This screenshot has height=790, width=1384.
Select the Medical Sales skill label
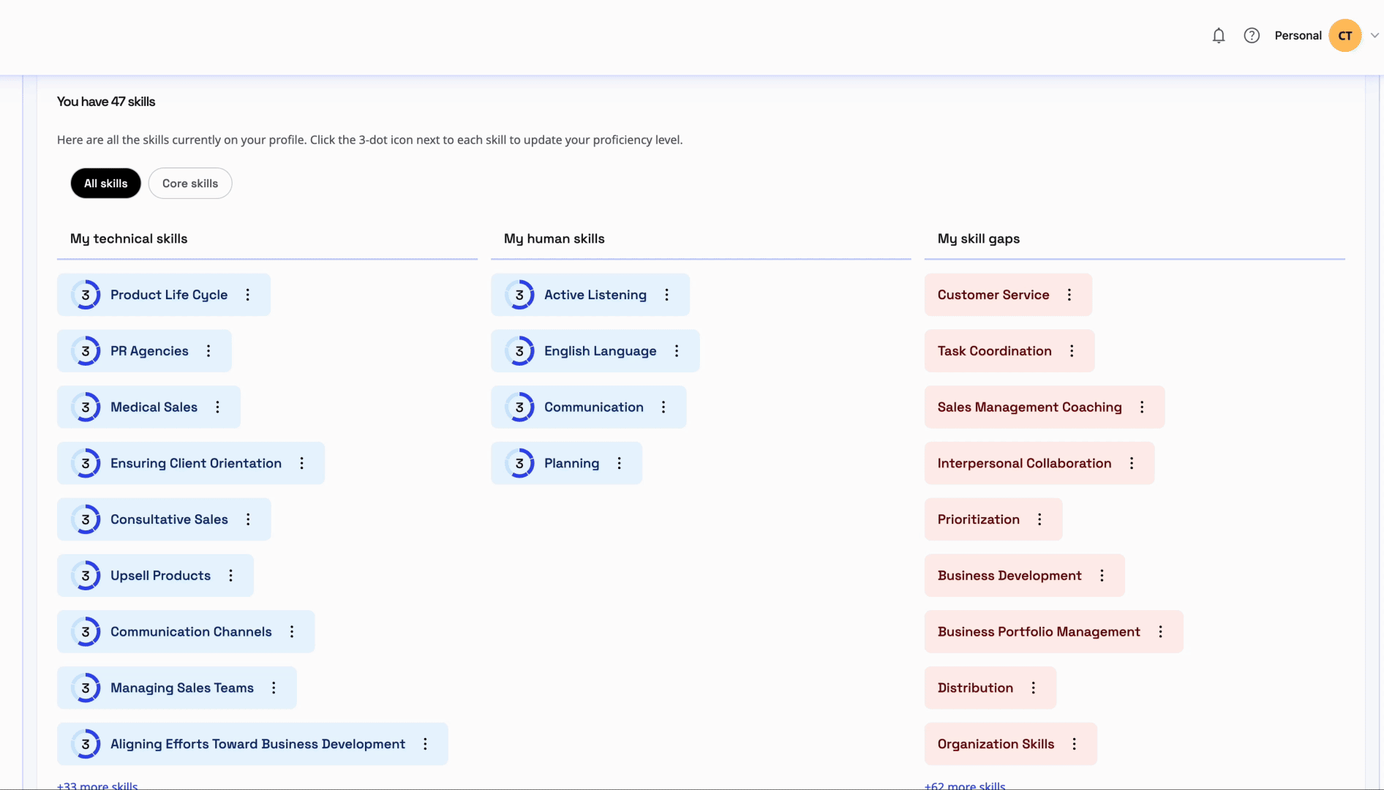[154, 407]
